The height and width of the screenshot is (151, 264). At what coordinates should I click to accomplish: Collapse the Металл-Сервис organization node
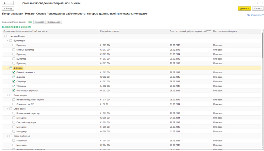pyautogui.click(x=5, y=36)
